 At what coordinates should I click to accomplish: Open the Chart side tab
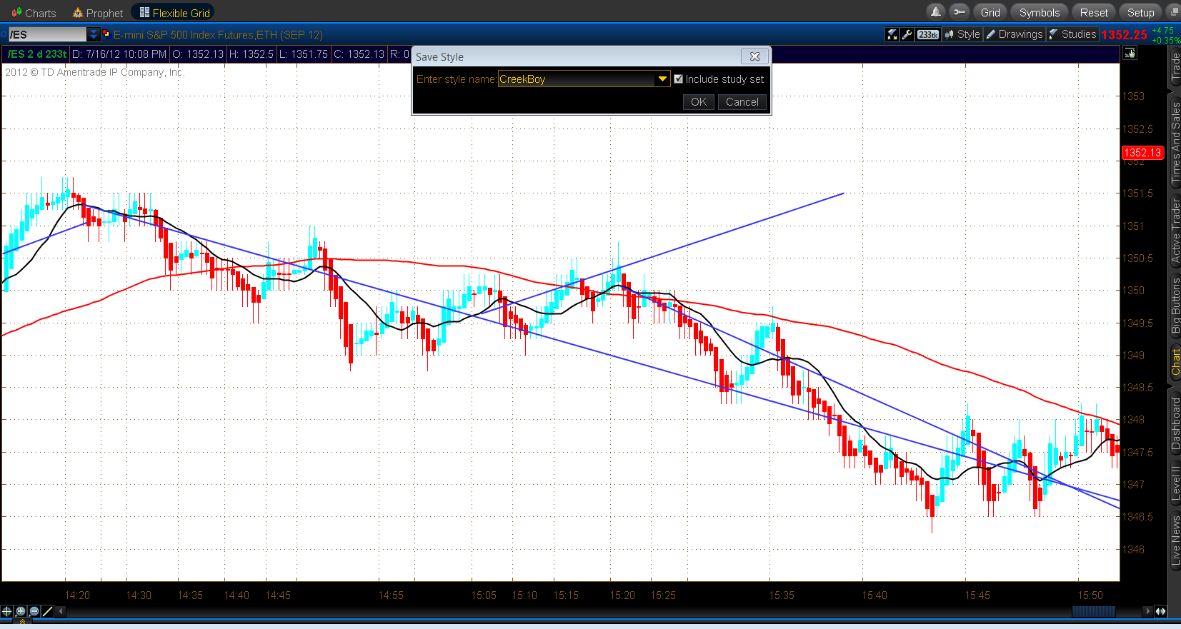tap(1175, 362)
